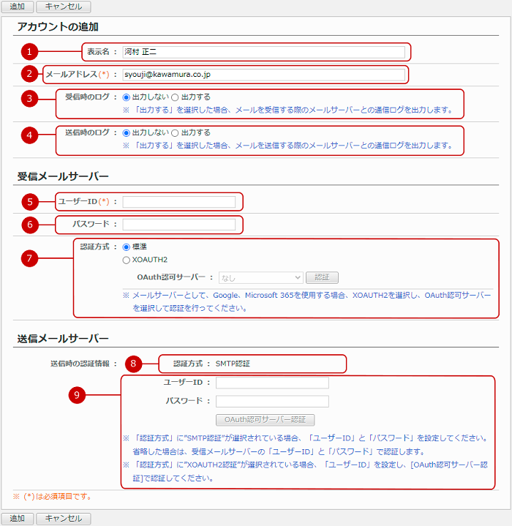Select 出力する for 送信時のログ
The width and height of the screenshot is (512, 526).
point(175,133)
